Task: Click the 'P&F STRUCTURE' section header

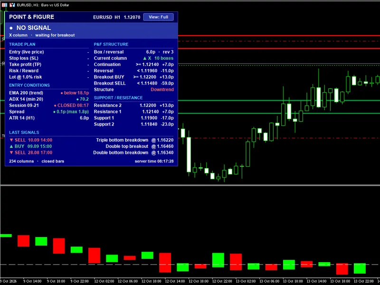Action: (111, 44)
